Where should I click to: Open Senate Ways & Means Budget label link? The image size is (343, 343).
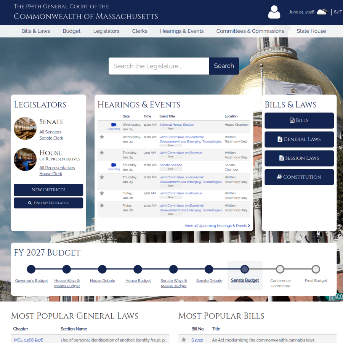coord(174,283)
